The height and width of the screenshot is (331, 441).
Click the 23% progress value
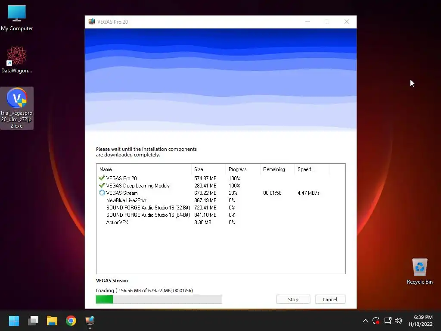pos(233,193)
